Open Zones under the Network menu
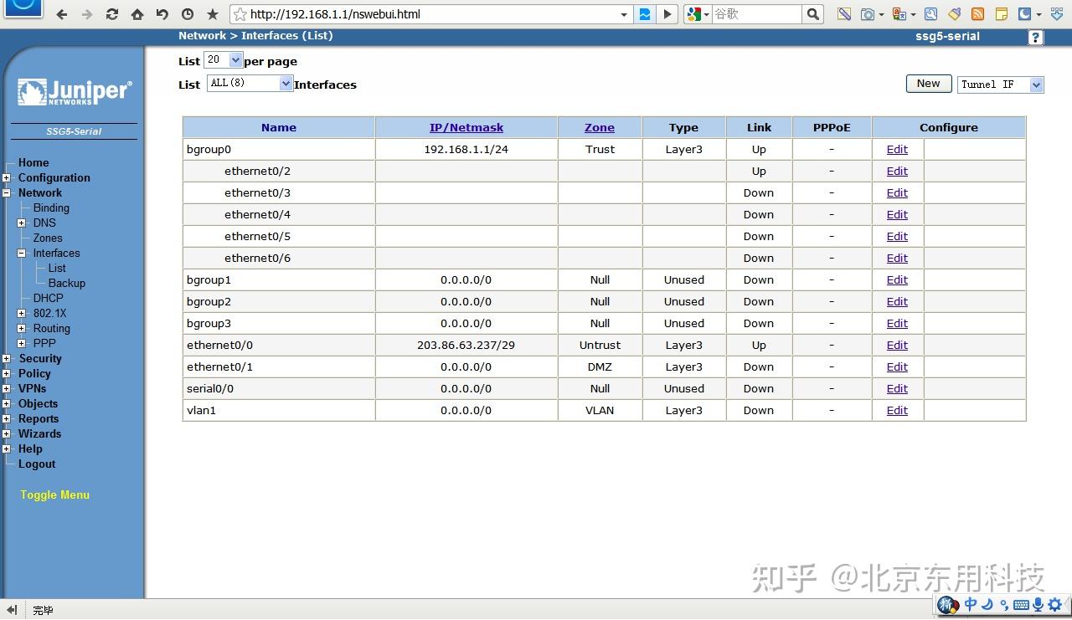The width and height of the screenshot is (1072, 620). click(48, 238)
